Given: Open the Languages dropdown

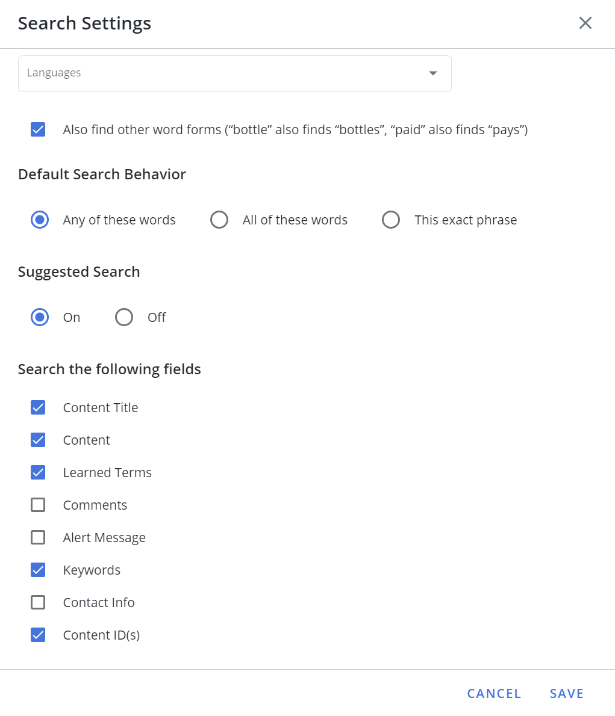Looking at the screenshot, I should tap(234, 73).
